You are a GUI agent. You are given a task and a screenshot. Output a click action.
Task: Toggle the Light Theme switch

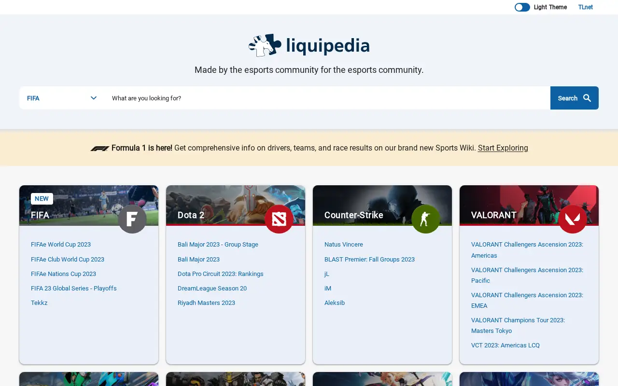point(522,7)
